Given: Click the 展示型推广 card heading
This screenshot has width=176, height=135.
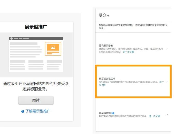Looking at the screenshot, I should (36, 27).
